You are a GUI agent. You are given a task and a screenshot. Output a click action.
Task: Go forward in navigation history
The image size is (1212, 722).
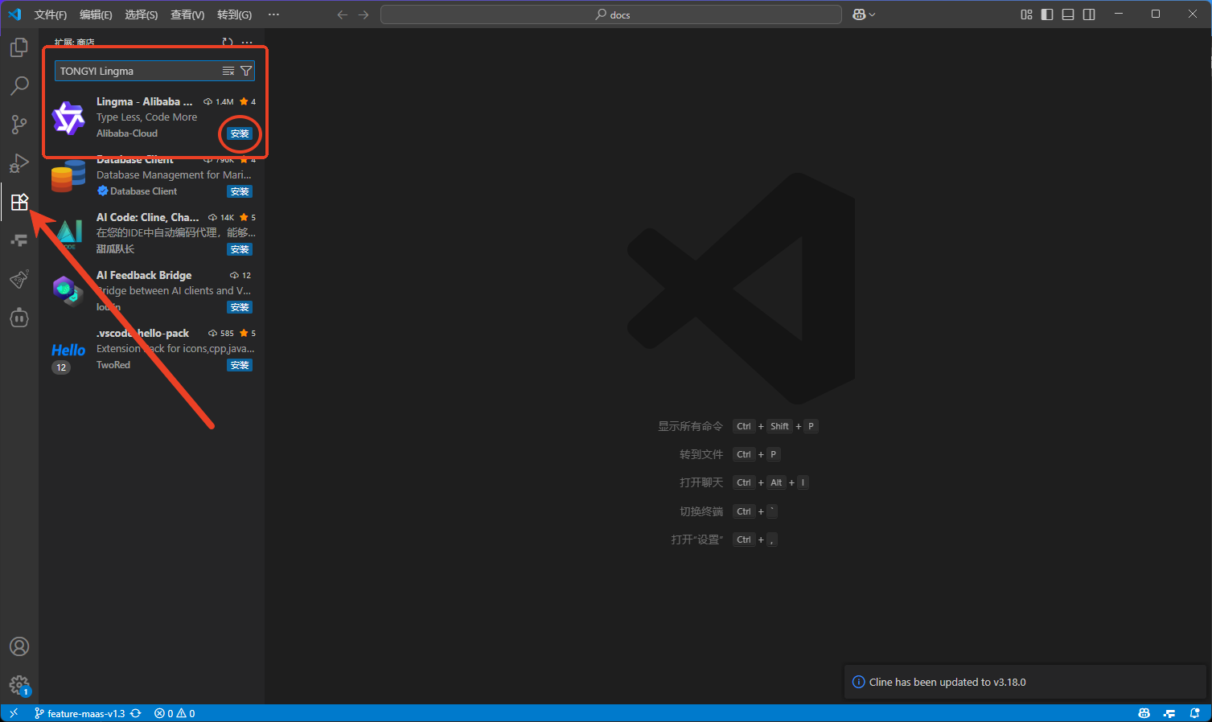coord(364,14)
